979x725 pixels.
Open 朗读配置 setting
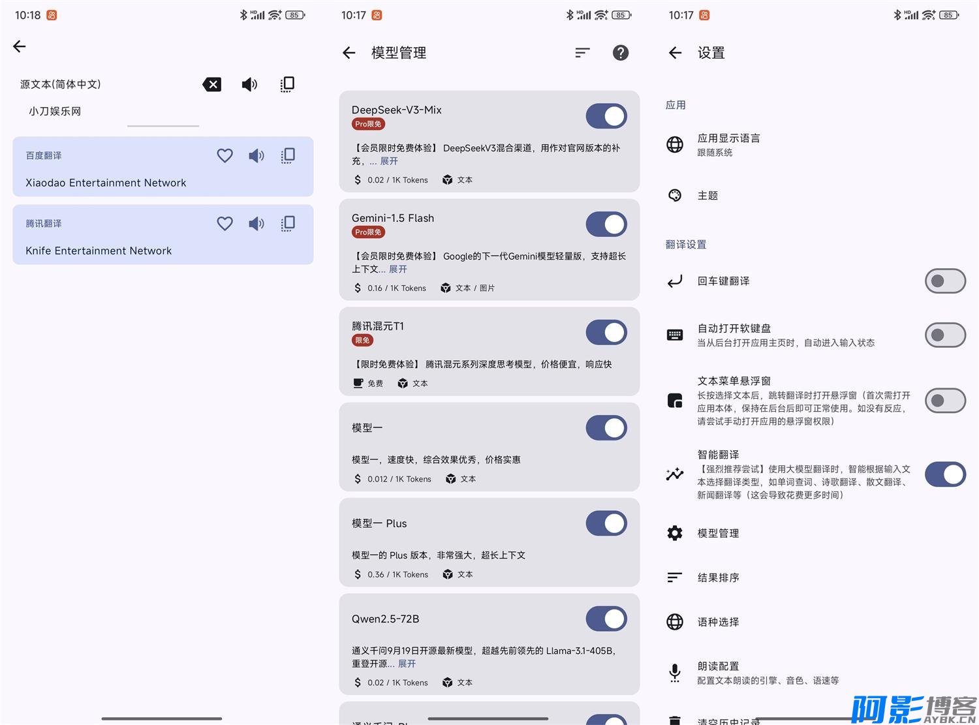pos(815,673)
